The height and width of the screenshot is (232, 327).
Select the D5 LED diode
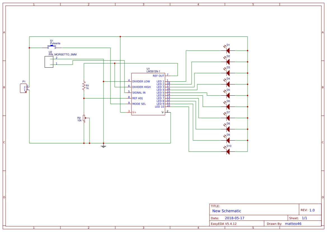(228, 95)
